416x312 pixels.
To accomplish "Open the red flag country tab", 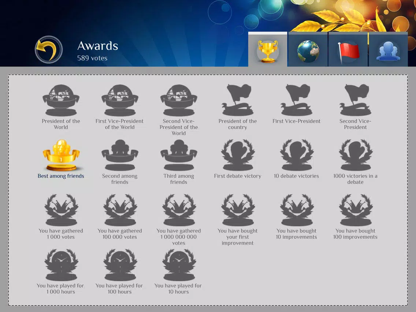I will pyautogui.click(x=348, y=49).
